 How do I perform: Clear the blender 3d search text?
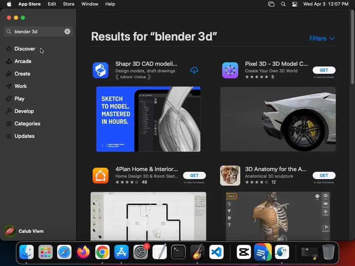click(x=67, y=32)
